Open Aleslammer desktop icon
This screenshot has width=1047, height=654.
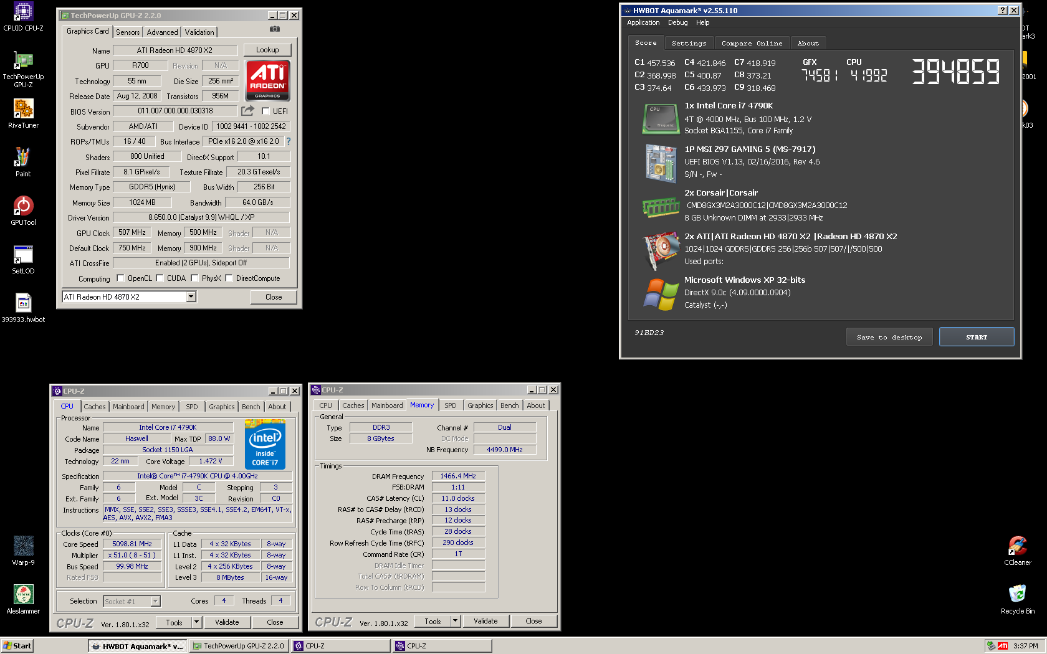click(23, 599)
